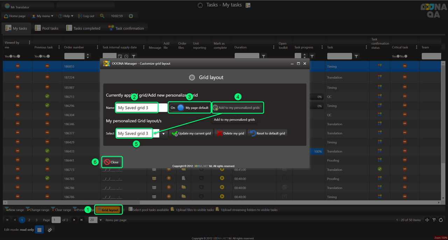The image size is (448, 240).
Task: Click the search magnifier icon in top toolbar
Action: tap(102, 16)
